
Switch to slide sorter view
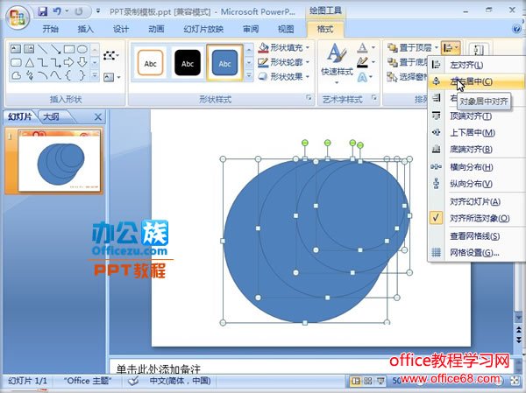tap(368, 381)
